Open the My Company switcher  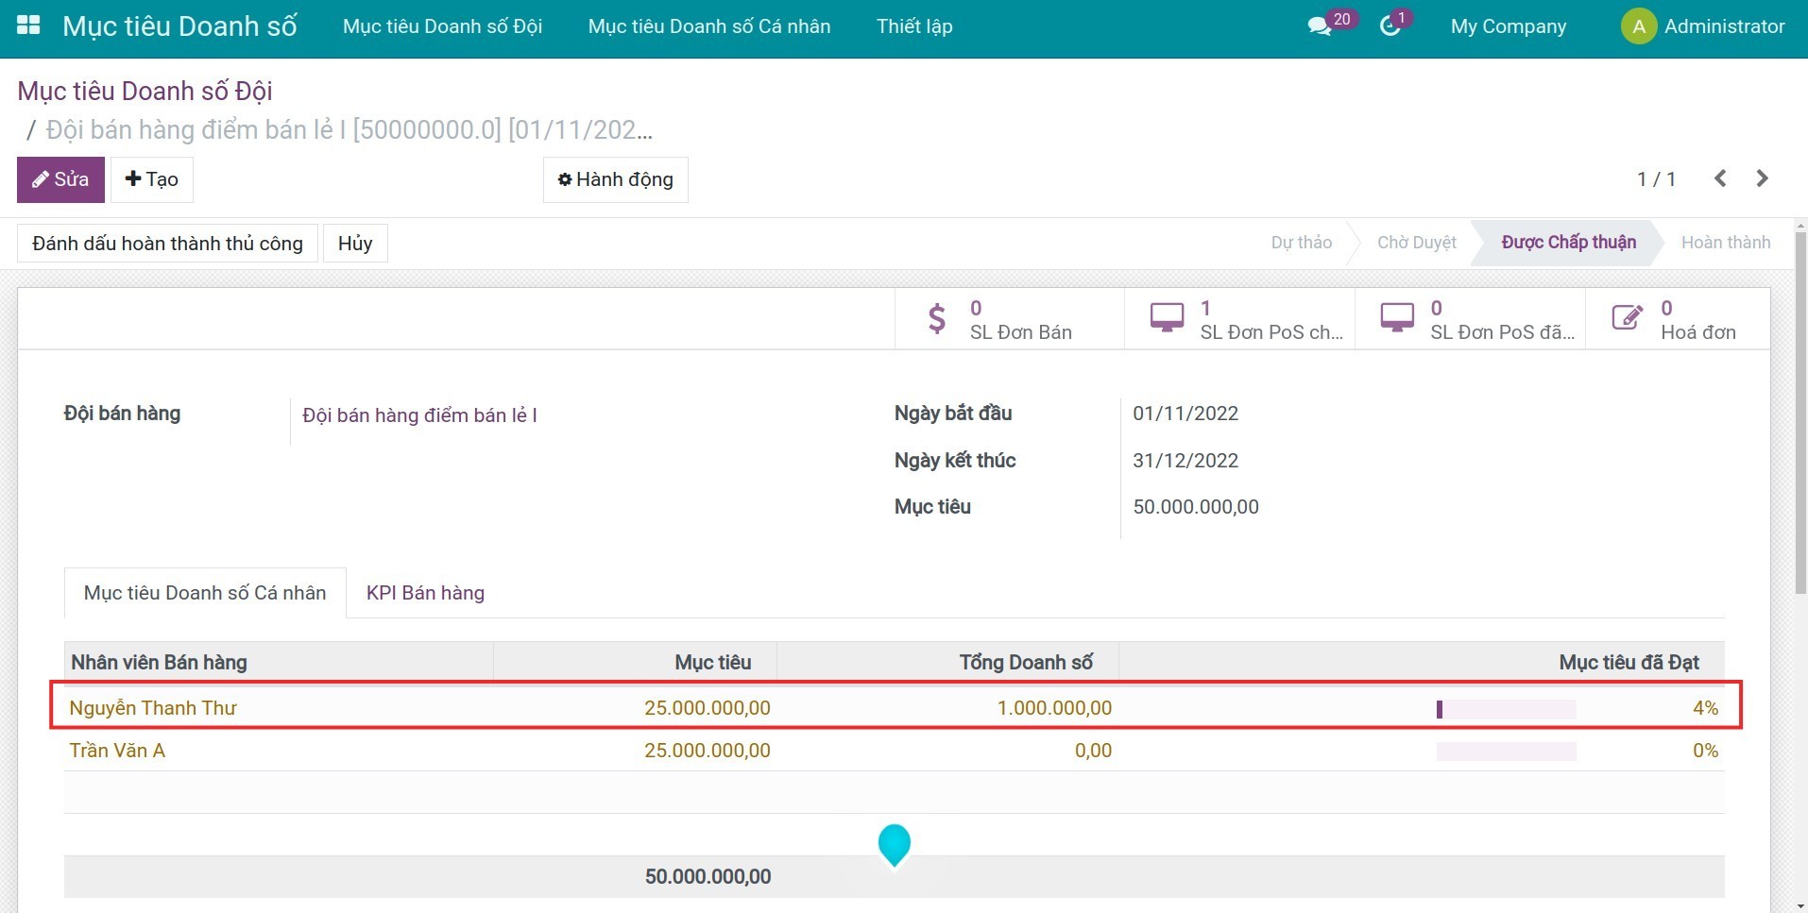[1508, 26]
